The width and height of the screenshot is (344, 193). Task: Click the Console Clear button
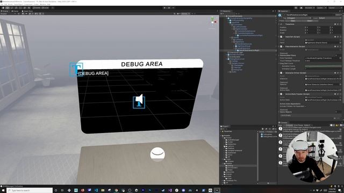pyautogui.click(x=281, y=125)
